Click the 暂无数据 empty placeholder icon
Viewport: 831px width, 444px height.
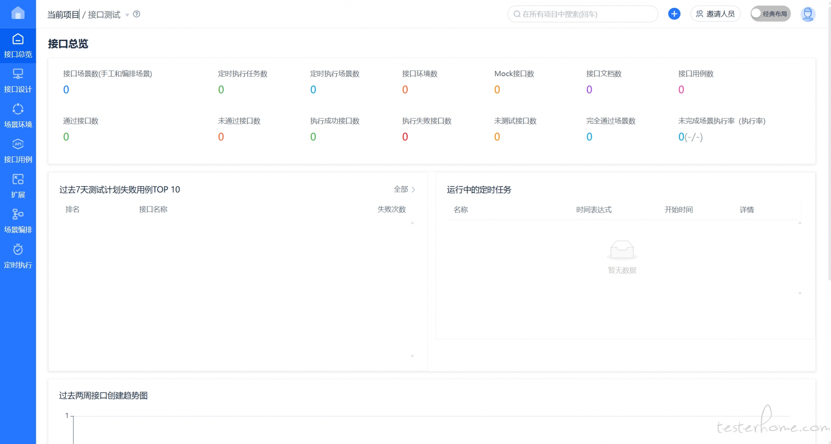click(622, 250)
